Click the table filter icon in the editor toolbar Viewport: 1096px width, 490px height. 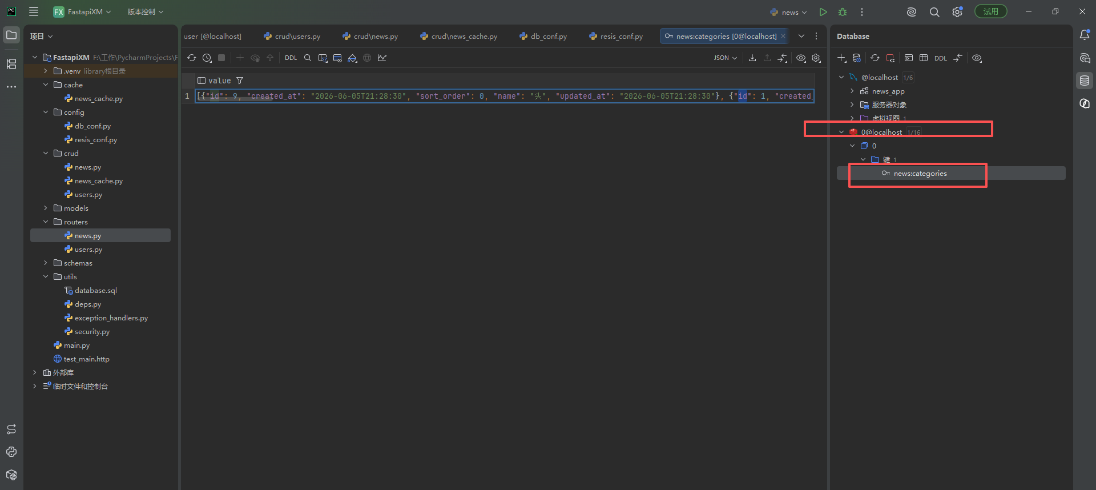[x=323, y=58]
